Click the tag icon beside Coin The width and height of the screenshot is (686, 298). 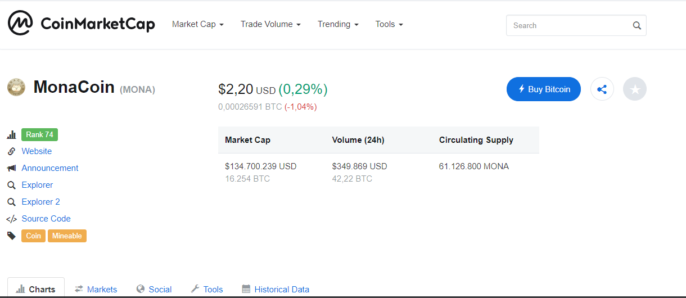coord(11,236)
